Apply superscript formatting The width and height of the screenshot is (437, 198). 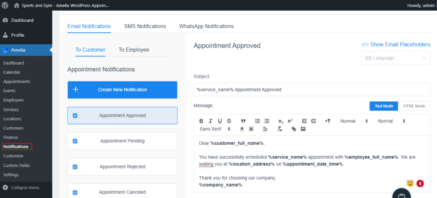(290, 121)
